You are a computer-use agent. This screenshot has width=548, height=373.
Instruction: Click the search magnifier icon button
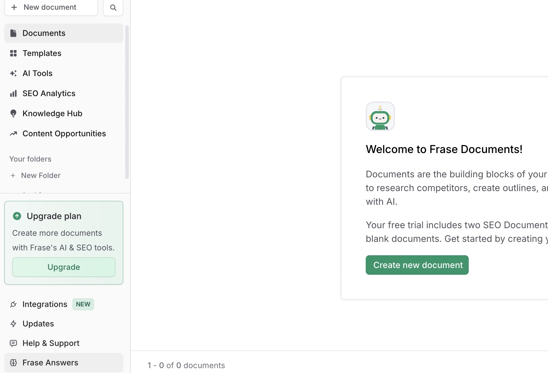click(113, 8)
